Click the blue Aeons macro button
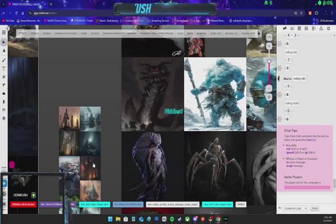 click(x=128, y=204)
